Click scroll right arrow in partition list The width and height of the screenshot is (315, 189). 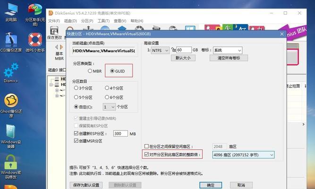pos(303,124)
